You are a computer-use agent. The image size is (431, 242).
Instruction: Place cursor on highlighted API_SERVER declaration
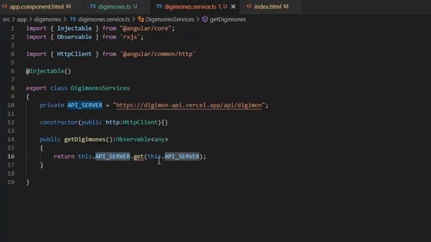coord(85,106)
